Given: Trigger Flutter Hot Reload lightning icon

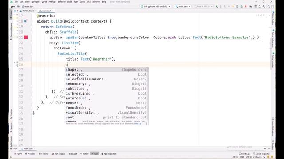Looking at the screenshot, I should [x=233, y=7].
